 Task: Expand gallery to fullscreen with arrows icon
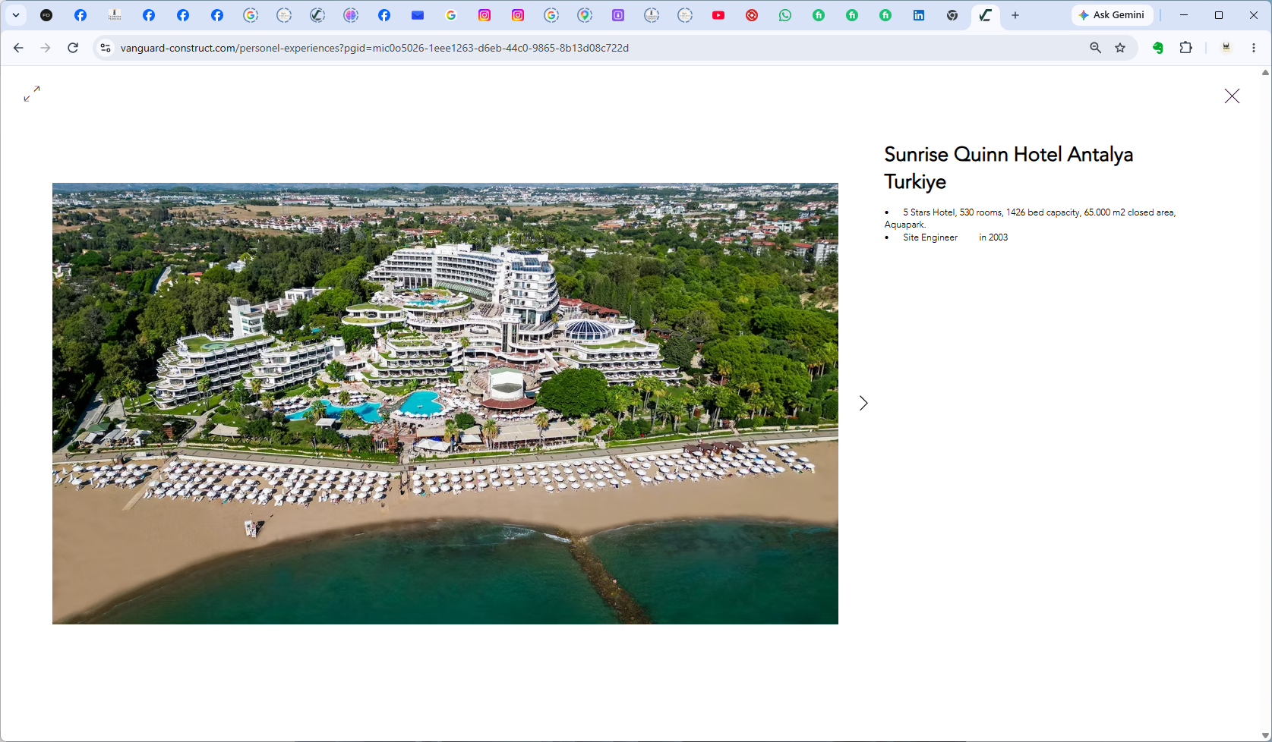32,94
